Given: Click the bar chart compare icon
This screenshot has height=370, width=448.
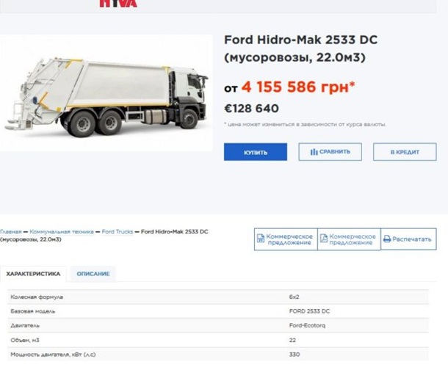Looking at the screenshot, I should click(x=314, y=152).
